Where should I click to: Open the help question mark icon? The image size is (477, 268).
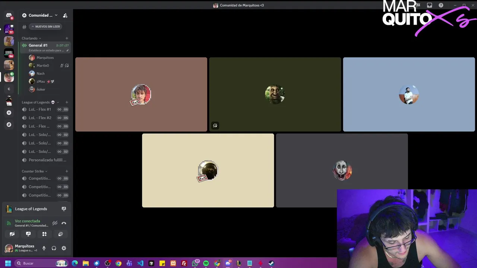441,5
